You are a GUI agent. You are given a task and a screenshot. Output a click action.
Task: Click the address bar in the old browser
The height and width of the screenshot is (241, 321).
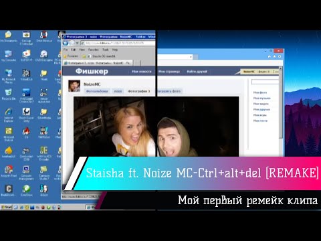pyautogui.click(x=118, y=43)
